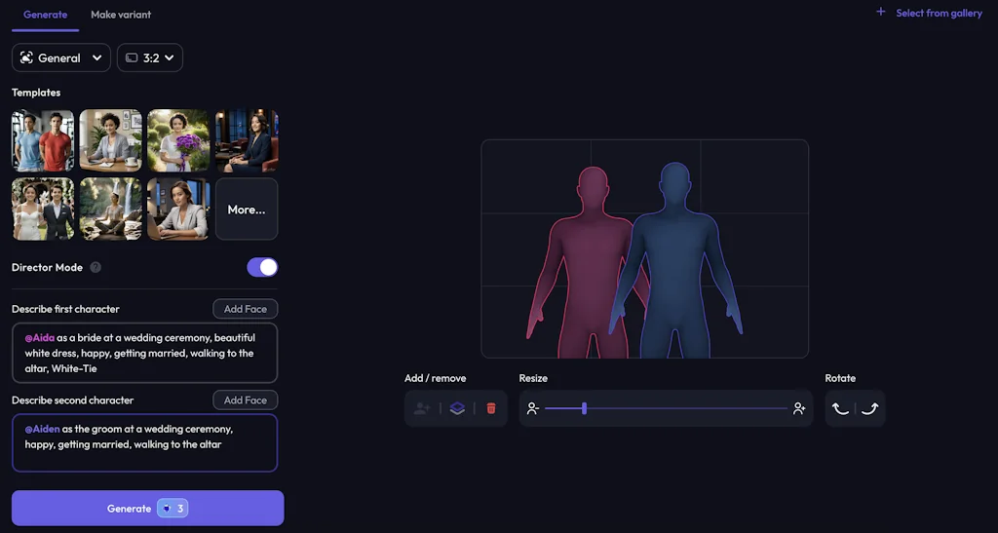The image size is (998, 533).
Task: Click the @Aiden mention tag
Action: (42, 429)
